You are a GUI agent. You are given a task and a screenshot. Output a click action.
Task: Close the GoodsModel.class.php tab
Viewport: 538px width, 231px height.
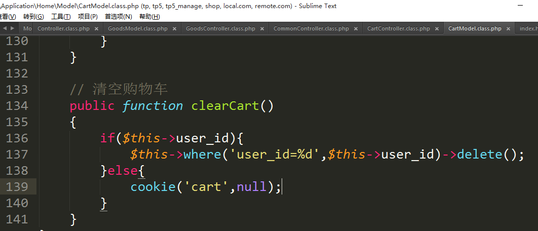click(174, 29)
